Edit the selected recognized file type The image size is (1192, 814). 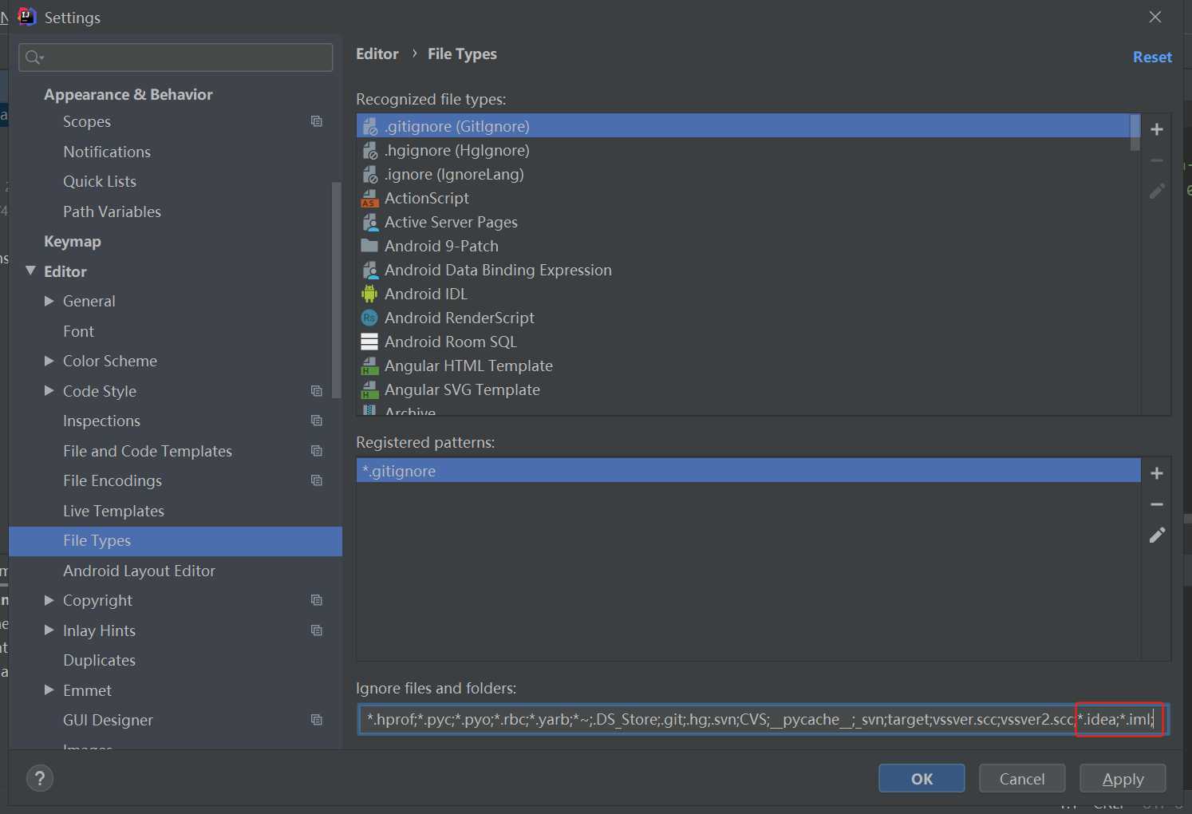pyautogui.click(x=1156, y=191)
